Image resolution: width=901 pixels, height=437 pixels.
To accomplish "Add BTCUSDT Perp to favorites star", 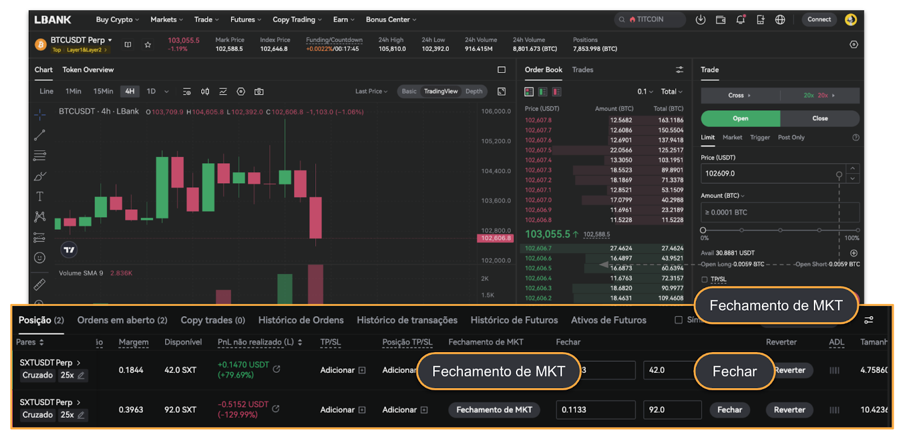I will 148,44.
